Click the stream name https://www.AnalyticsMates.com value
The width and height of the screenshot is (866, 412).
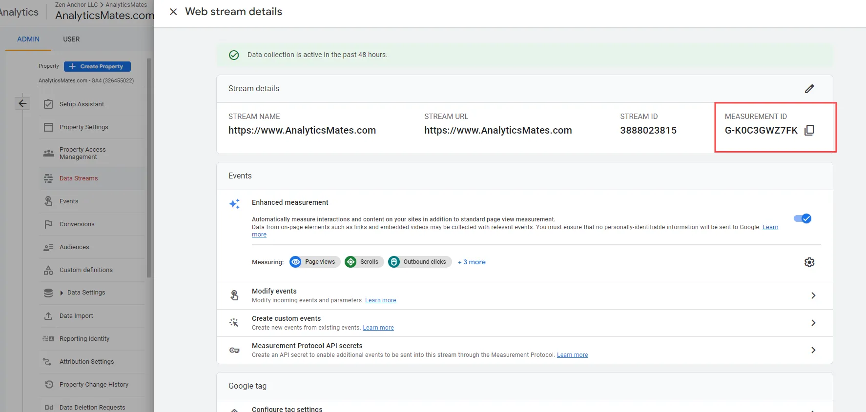(302, 131)
